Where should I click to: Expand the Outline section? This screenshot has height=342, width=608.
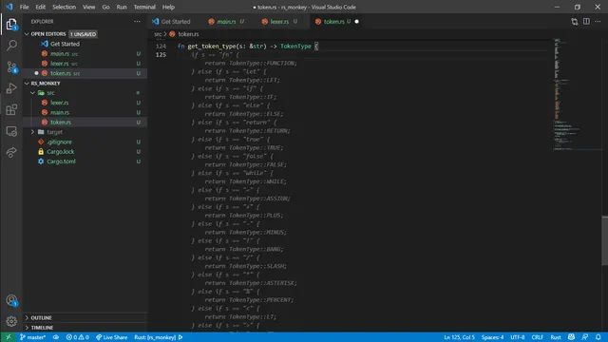(27, 317)
